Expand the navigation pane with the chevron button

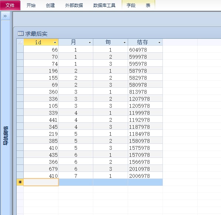[5, 16]
